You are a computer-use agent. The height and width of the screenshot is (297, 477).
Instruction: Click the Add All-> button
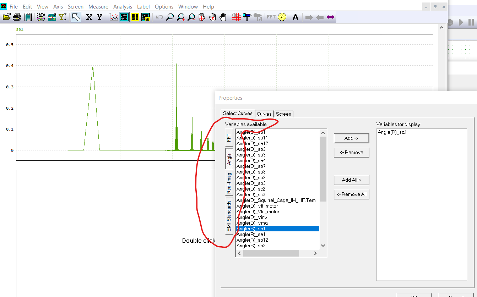[351, 180]
